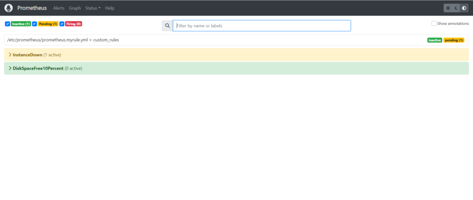Open the Status dropdown menu

[93, 8]
